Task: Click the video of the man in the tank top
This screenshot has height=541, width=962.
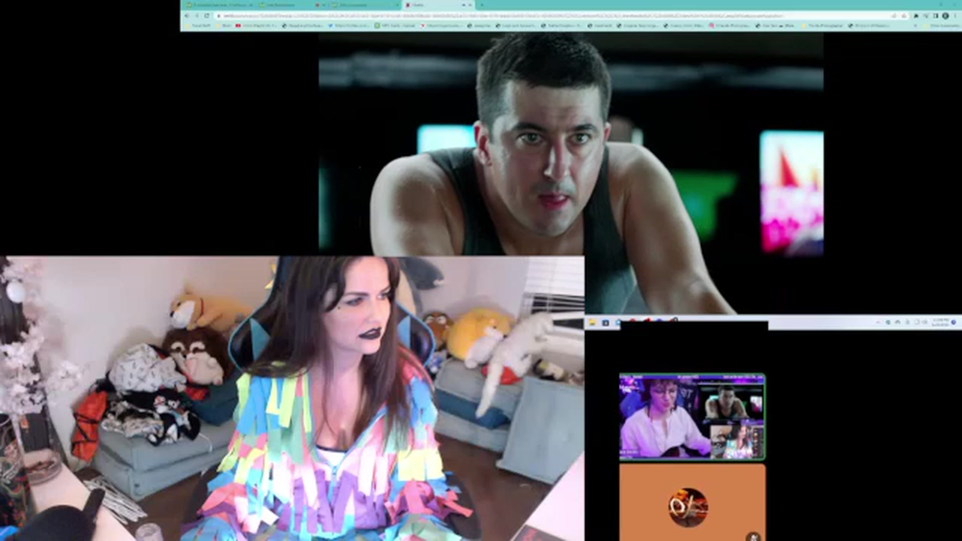Action: 571,173
